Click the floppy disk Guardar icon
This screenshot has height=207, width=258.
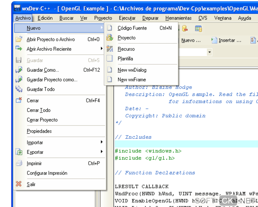[x=19, y=60]
